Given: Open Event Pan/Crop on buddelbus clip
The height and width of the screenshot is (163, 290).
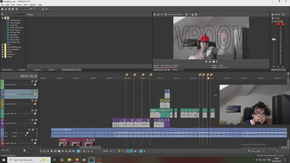Looking at the screenshot, I should [x=88, y=140].
